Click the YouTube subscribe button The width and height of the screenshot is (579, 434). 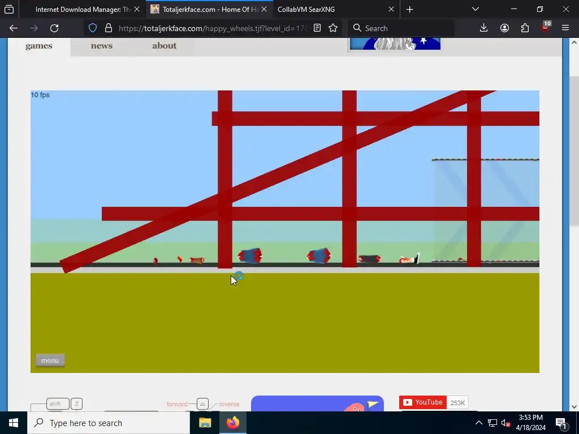click(423, 402)
